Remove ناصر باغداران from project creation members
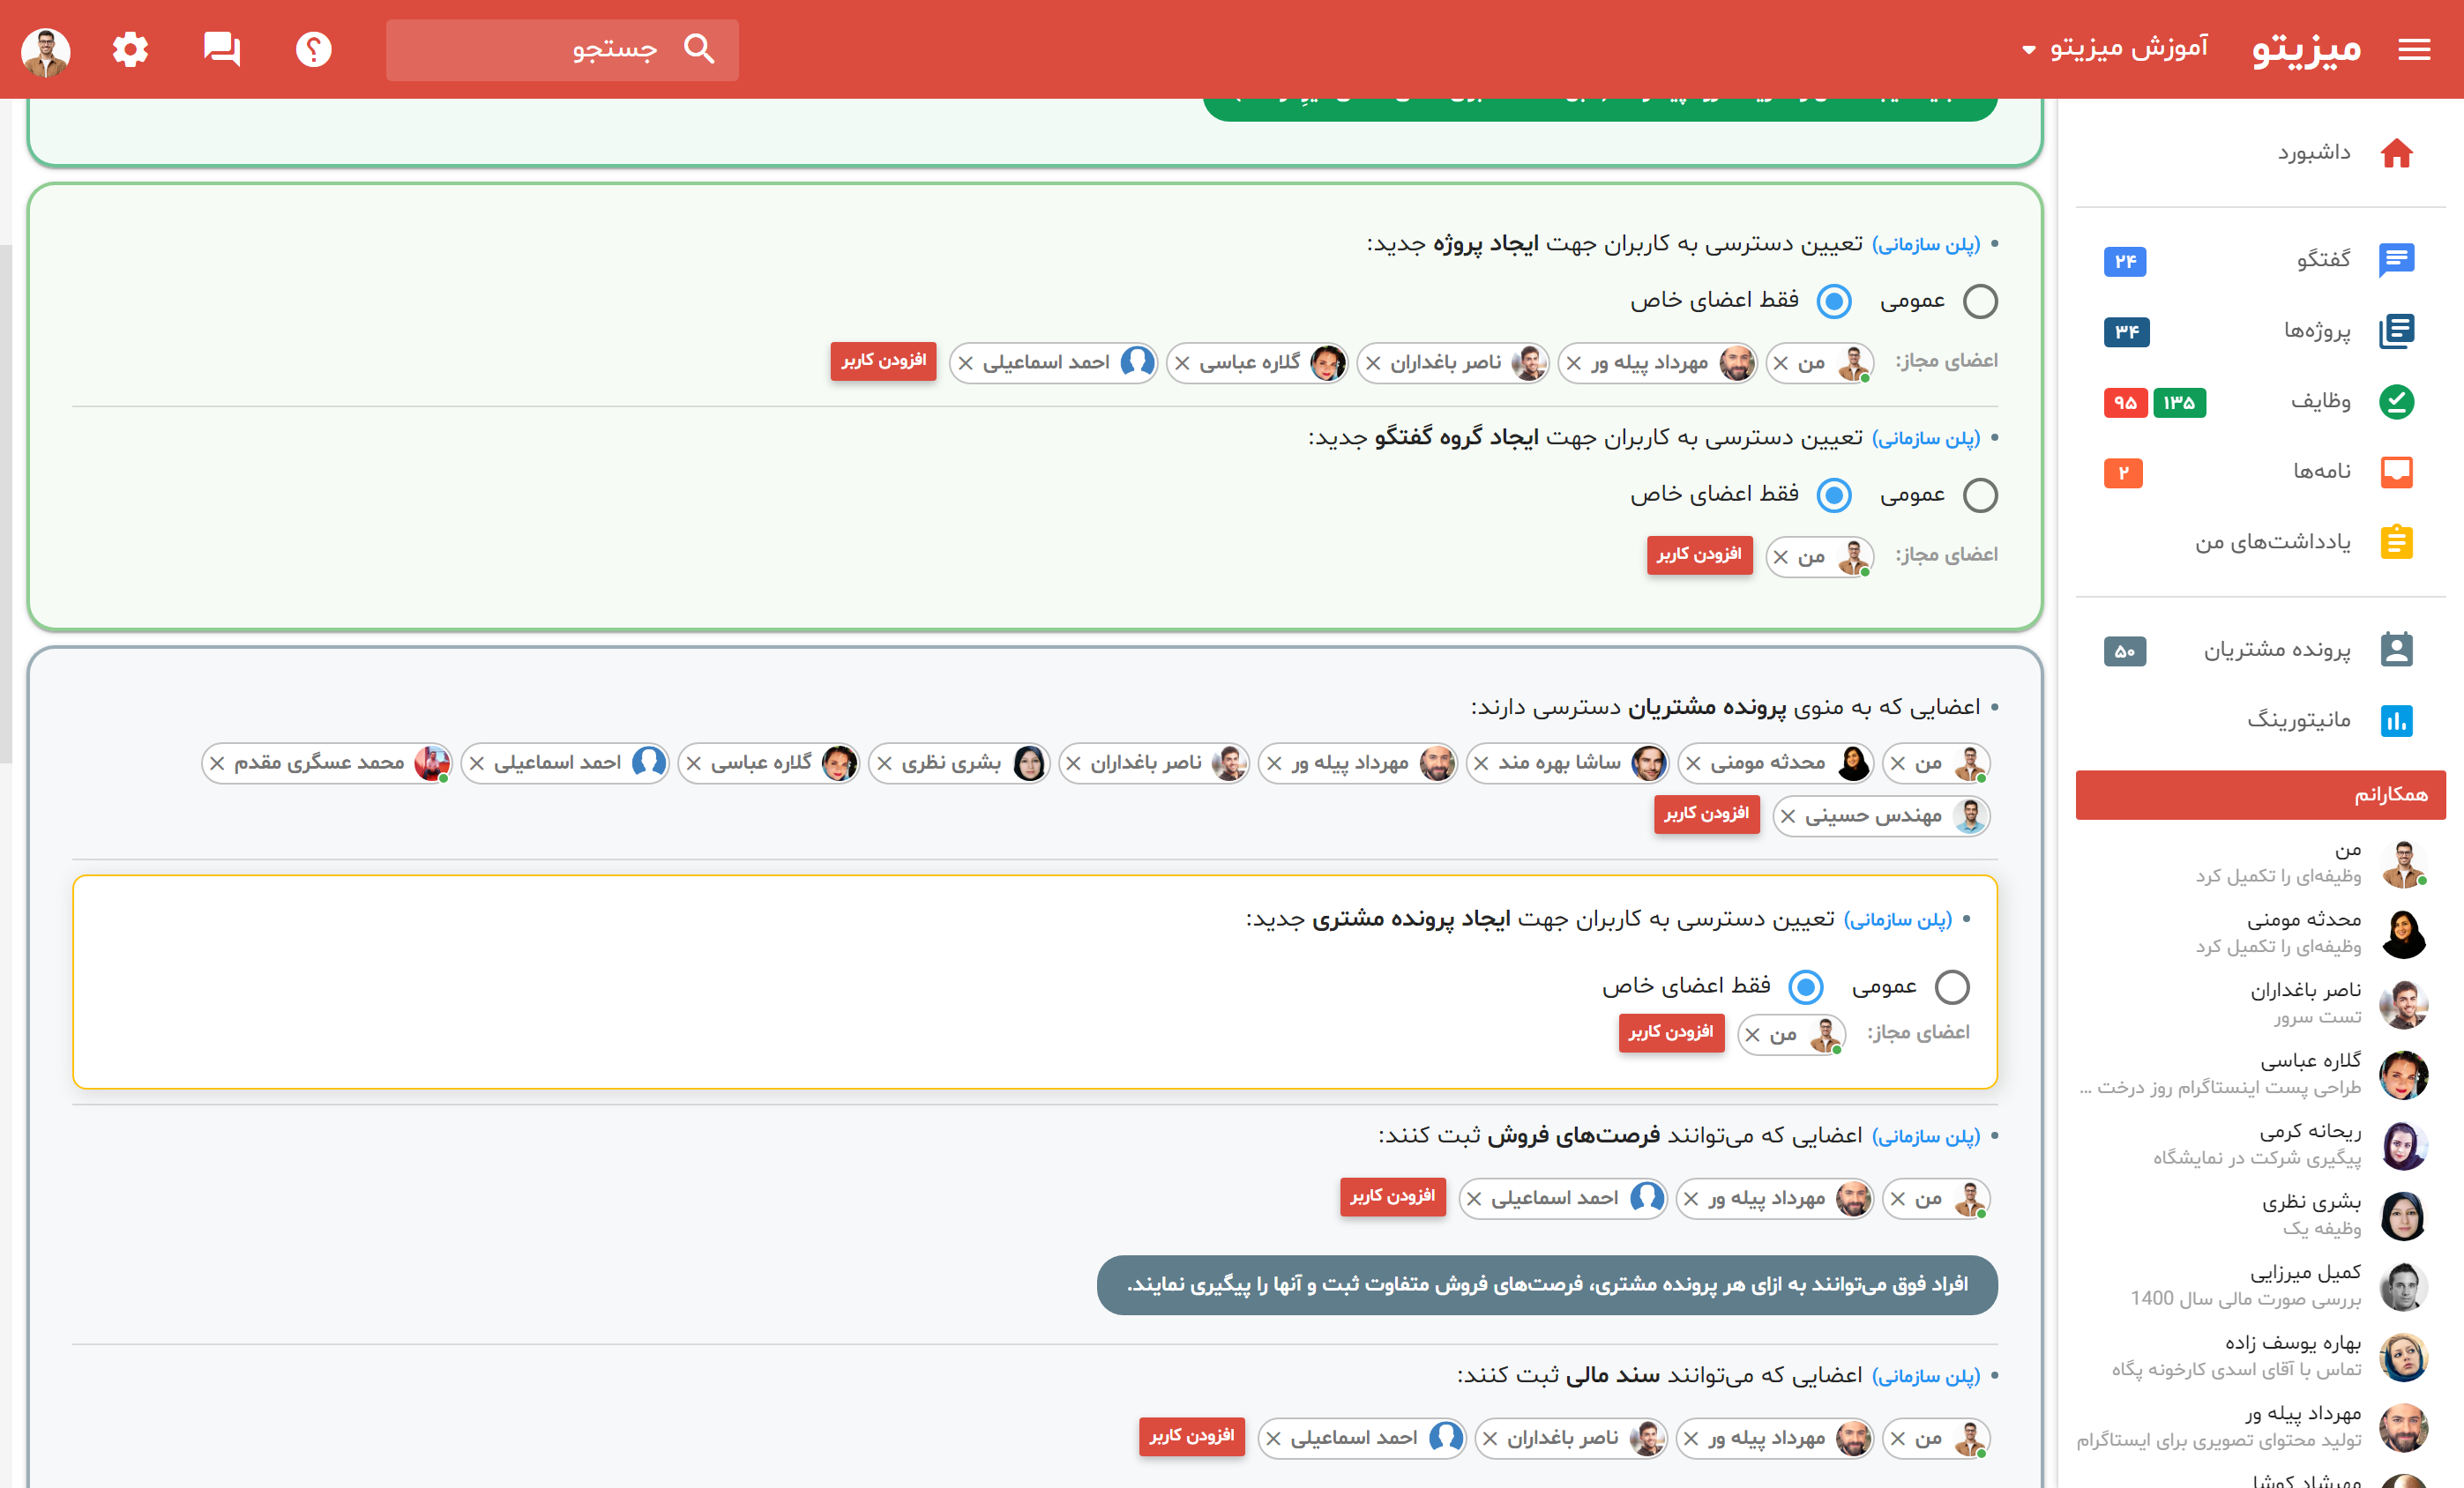2464x1488 pixels. (x=1374, y=364)
